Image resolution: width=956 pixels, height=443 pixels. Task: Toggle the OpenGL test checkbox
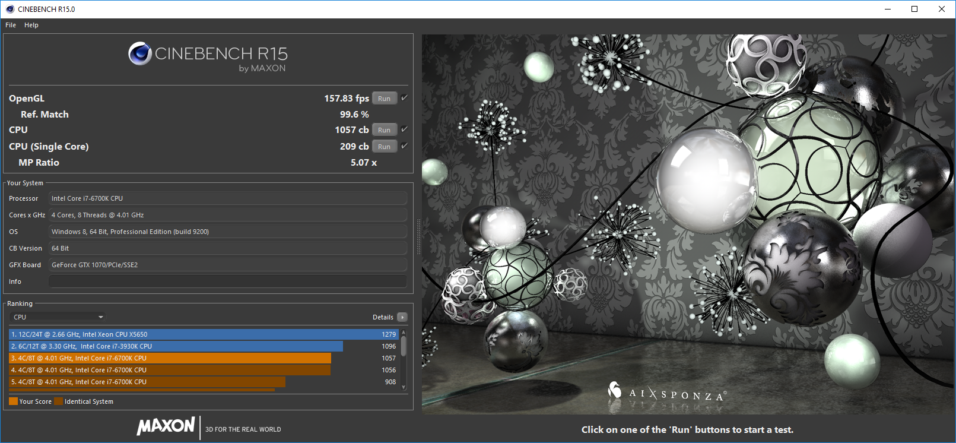point(404,98)
